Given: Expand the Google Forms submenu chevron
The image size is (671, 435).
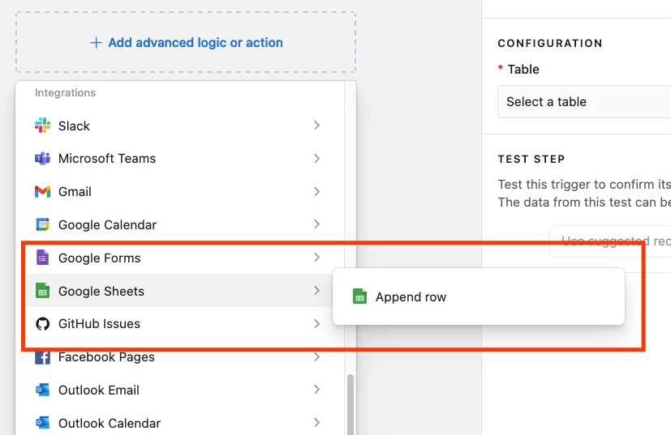Looking at the screenshot, I should coord(316,258).
